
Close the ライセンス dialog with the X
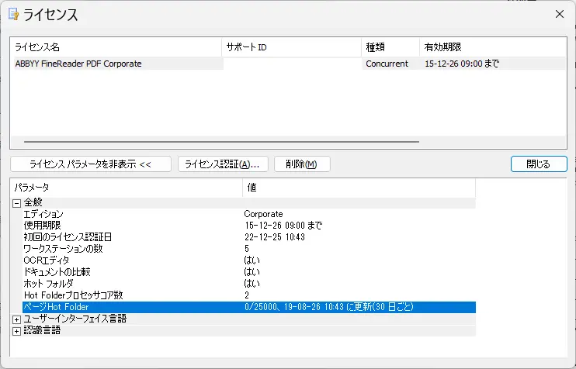point(560,14)
